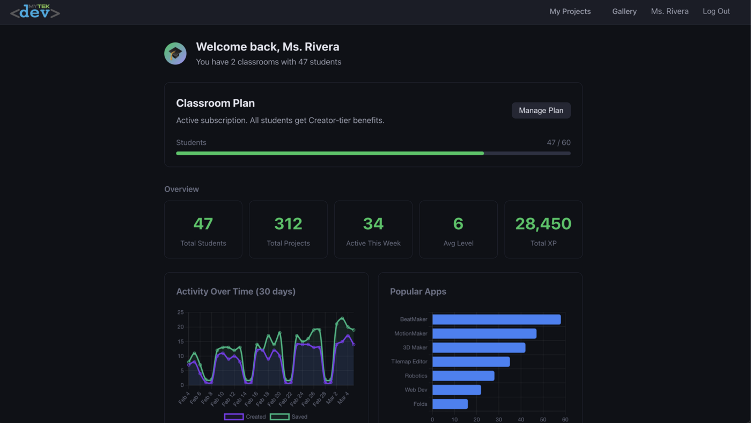Click the Web Dev bar in Popular Apps

pyautogui.click(x=456, y=390)
